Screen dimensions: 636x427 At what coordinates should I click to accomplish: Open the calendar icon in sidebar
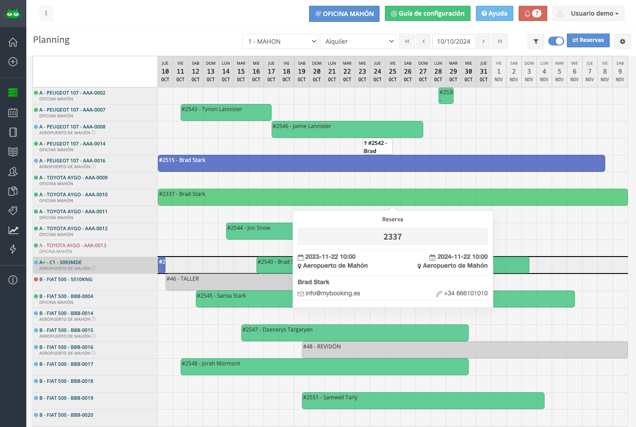pos(13,112)
